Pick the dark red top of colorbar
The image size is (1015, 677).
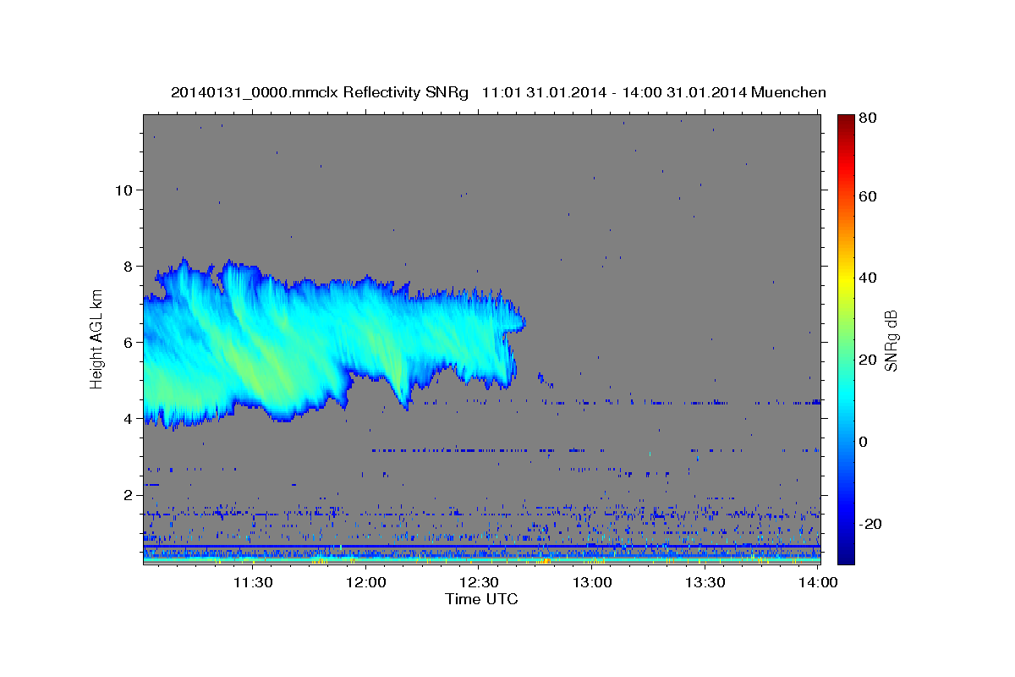(x=846, y=119)
